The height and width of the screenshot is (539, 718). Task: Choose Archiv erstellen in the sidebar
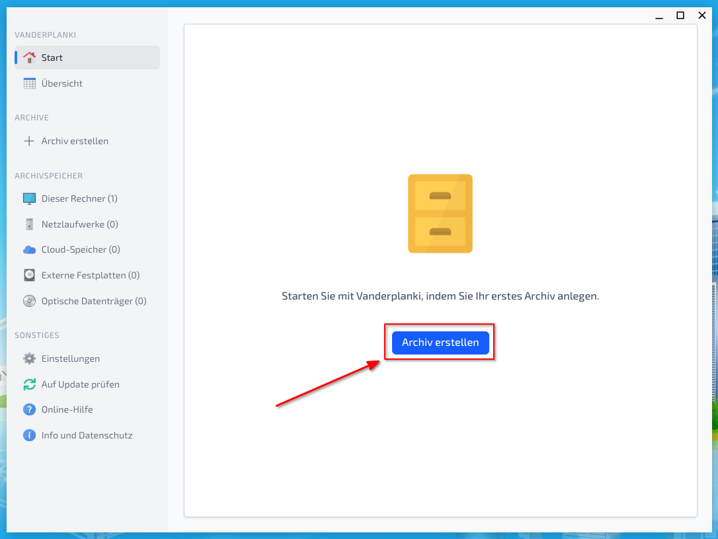(x=87, y=141)
